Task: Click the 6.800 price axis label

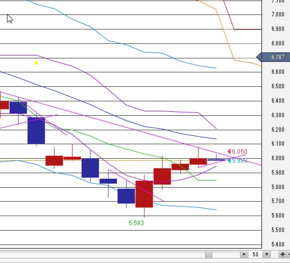Action: 278,43
